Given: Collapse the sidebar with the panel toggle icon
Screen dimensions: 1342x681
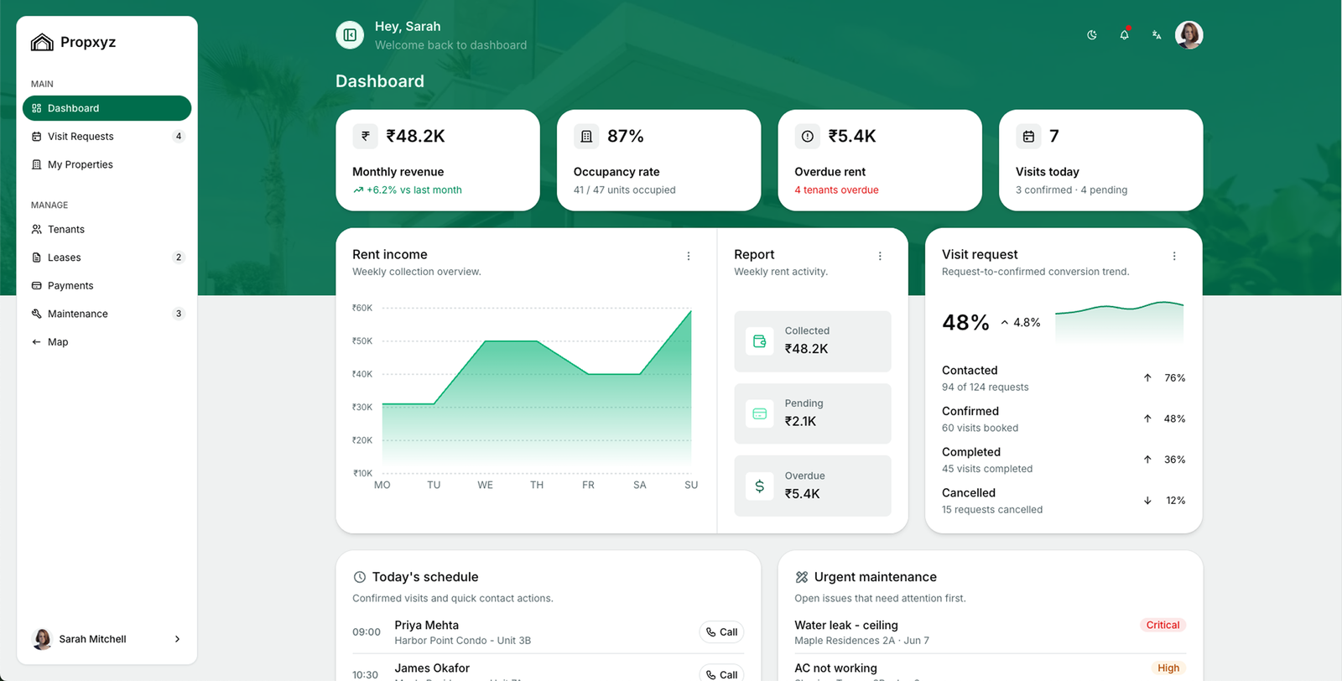Looking at the screenshot, I should click(350, 35).
